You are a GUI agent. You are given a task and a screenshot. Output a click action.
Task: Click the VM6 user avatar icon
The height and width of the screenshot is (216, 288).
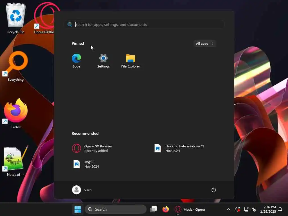pyautogui.click(x=76, y=190)
